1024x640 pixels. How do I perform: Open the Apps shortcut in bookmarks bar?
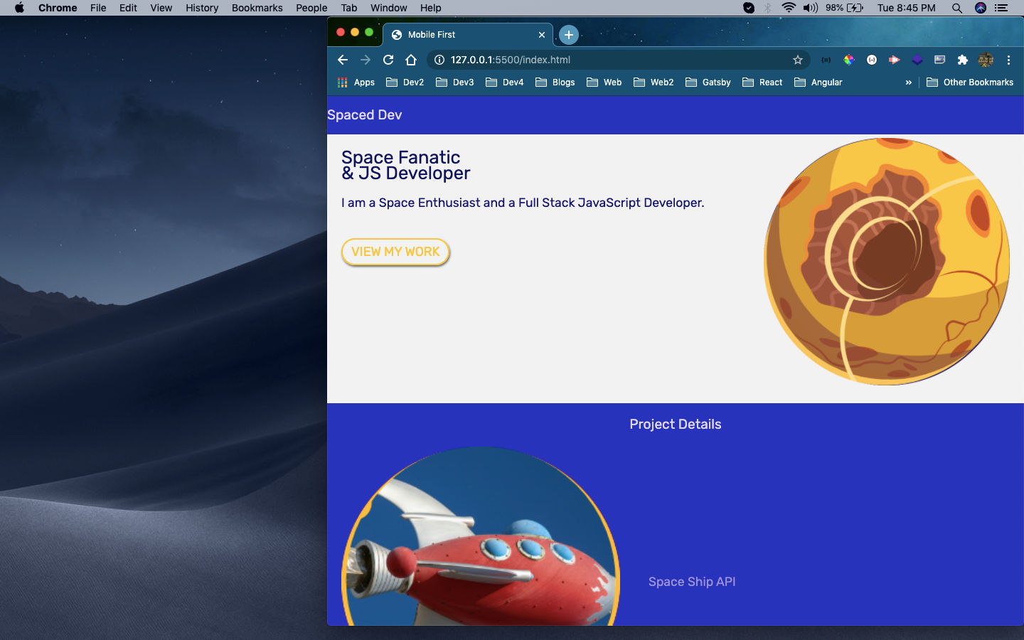[x=356, y=82]
